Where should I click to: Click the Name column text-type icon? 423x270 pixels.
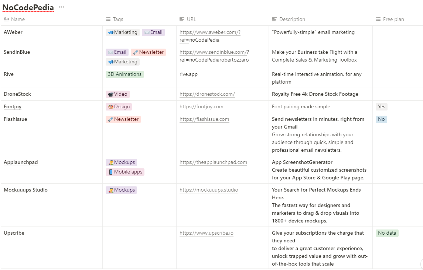click(6, 19)
